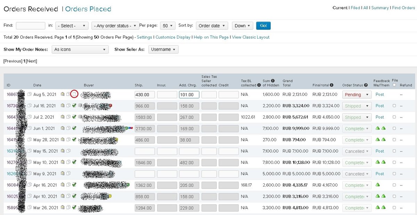Click help icon next to Order Status header

pos(366,85)
